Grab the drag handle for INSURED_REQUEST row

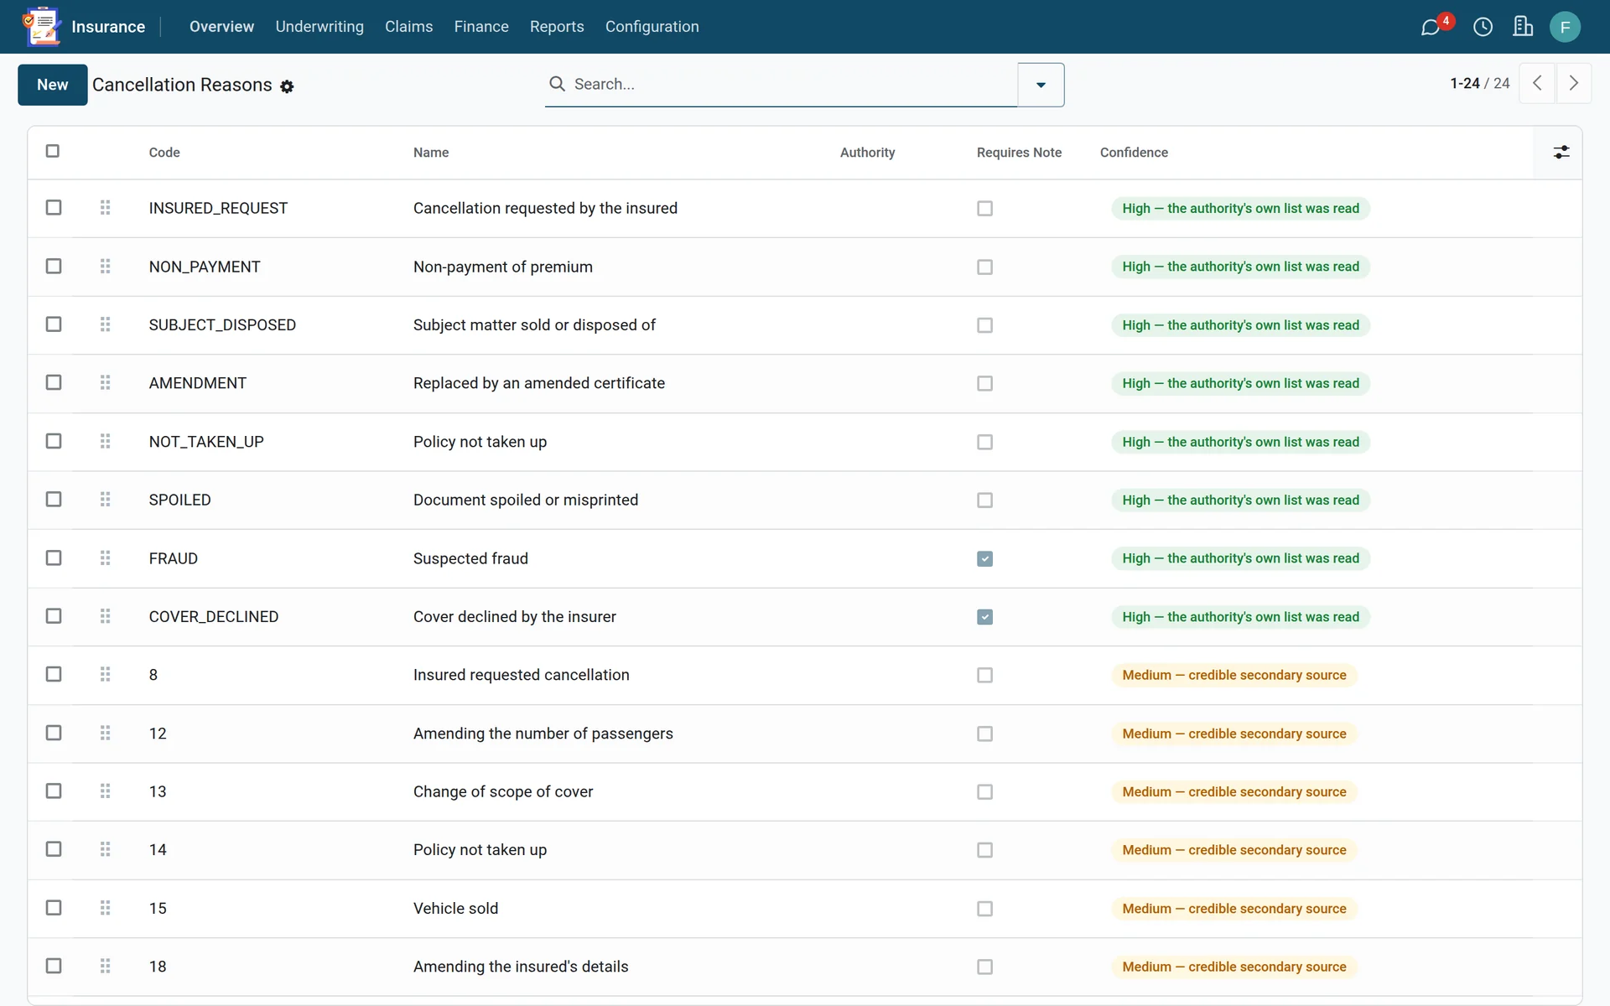[105, 207]
